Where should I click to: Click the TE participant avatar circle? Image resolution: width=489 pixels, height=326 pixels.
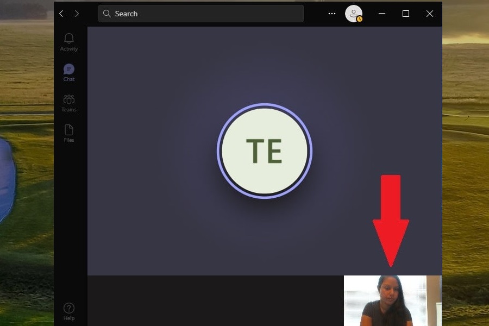pyautogui.click(x=265, y=151)
